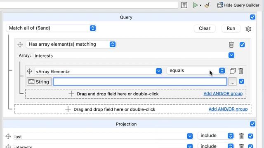Grab move handle of Has array element row
This screenshot has width=264, height=148.
coord(20,45)
